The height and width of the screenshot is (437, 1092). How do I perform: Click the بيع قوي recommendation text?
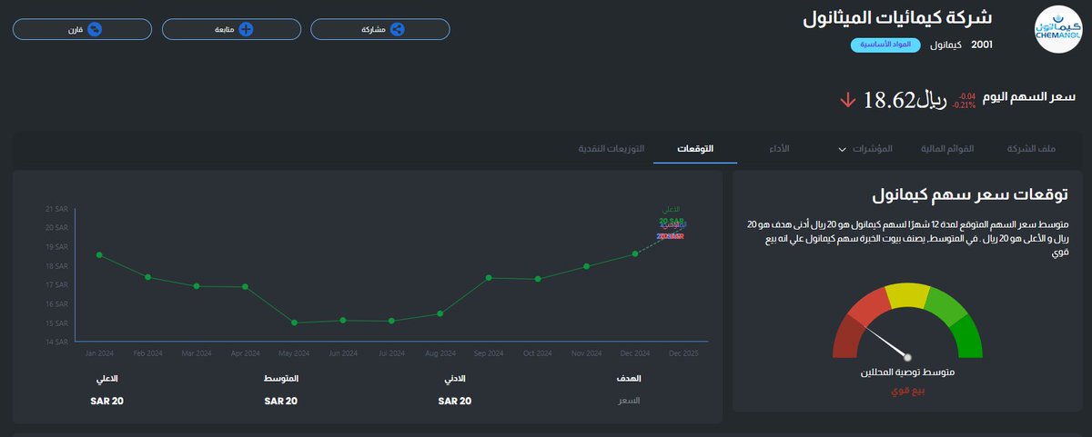tap(906, 391)
